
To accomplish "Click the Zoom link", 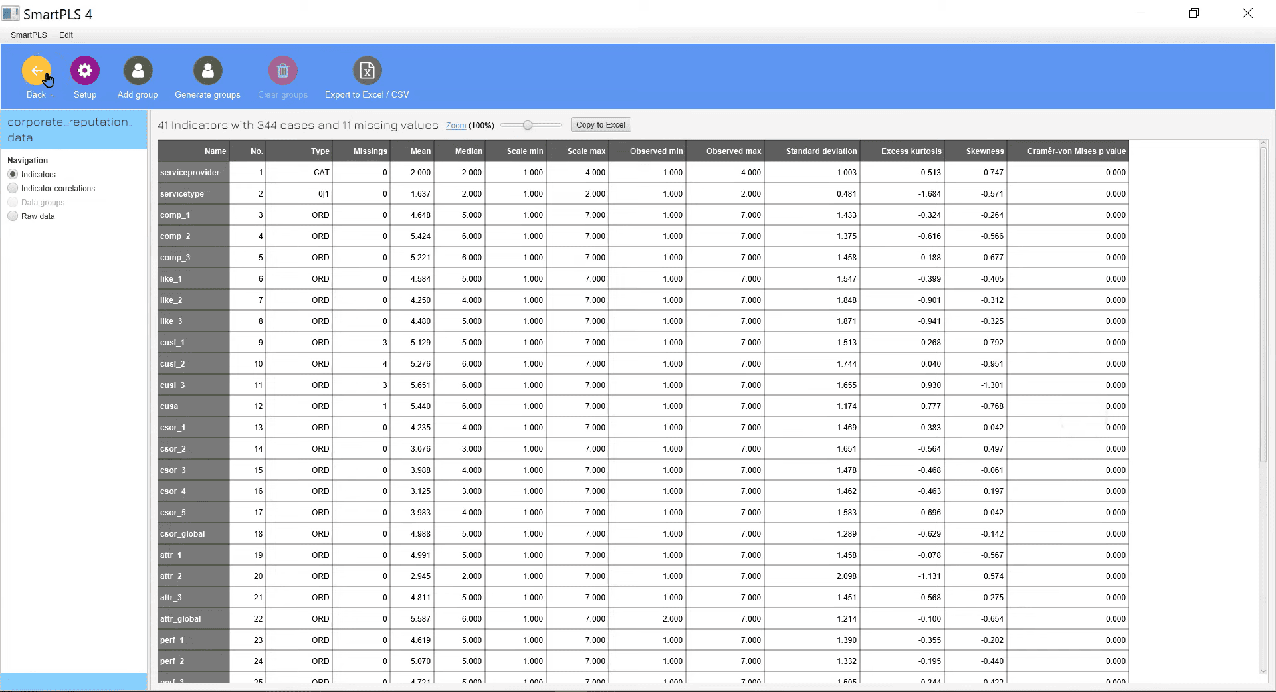I will point(455,126).
